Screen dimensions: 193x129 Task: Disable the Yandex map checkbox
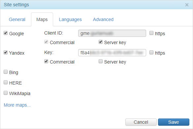6,52
